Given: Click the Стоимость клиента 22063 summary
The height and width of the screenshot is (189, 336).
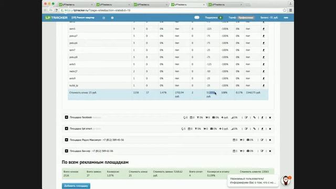Looking at the screenshot, I should coord(254,172).
